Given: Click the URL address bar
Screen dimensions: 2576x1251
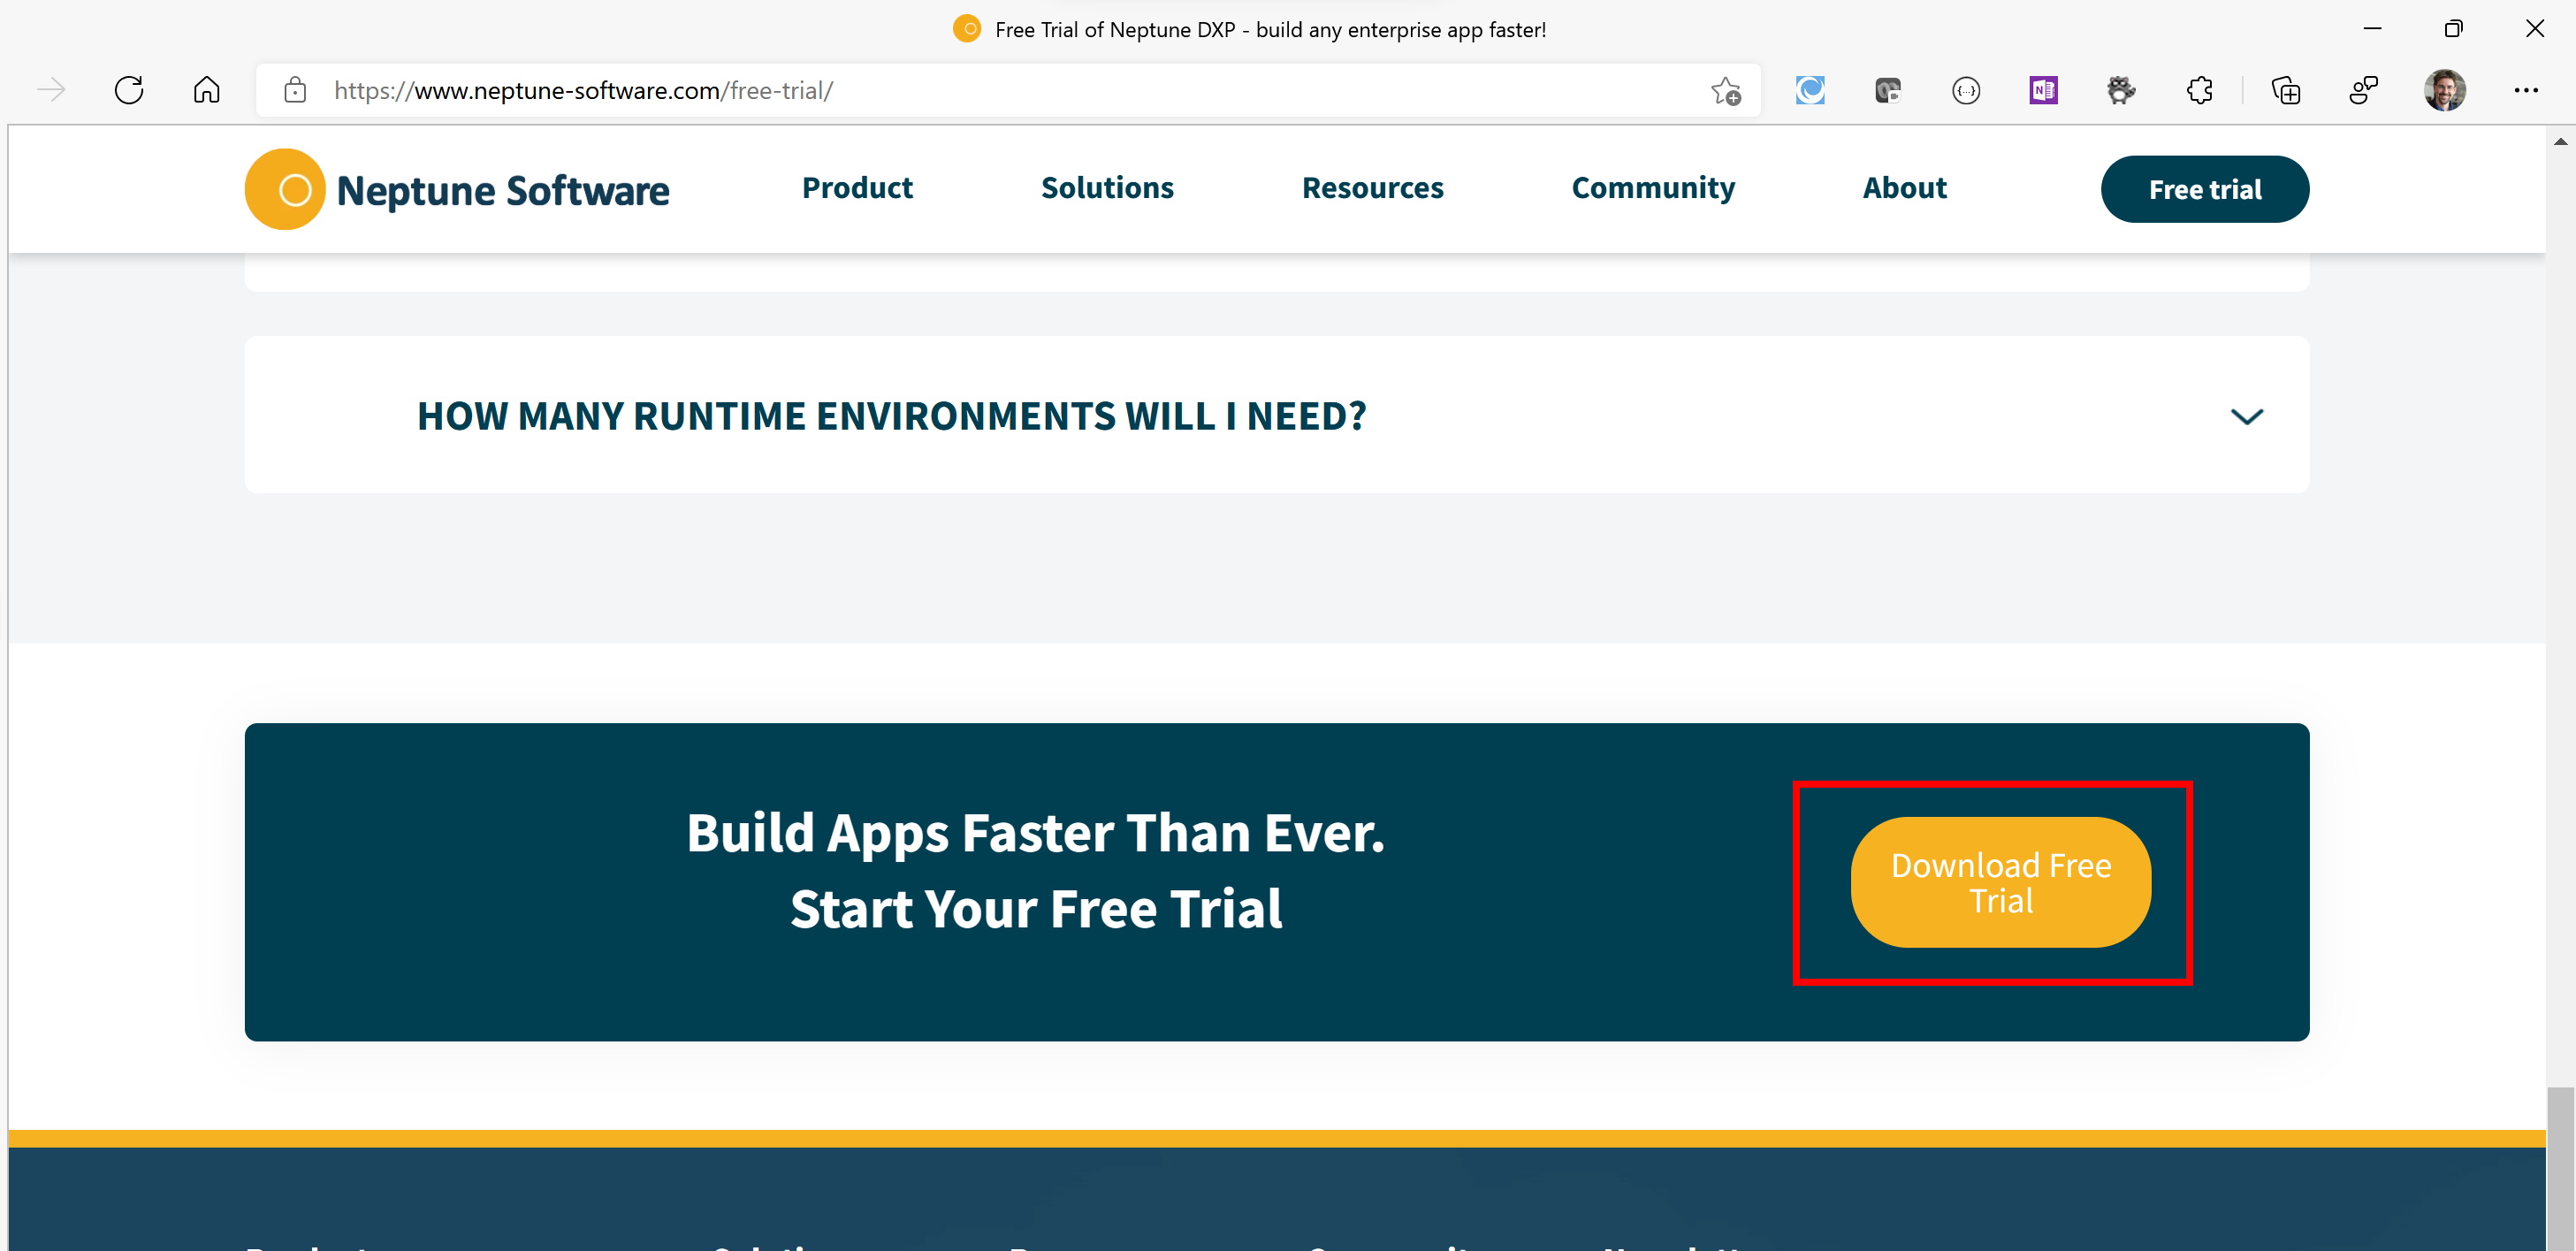Looking at the screenshot, I should (1000, 90).
